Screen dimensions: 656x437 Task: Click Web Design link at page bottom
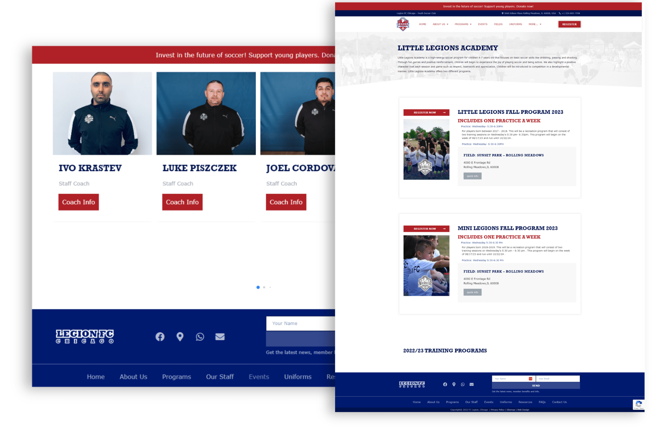coord(523,410)
